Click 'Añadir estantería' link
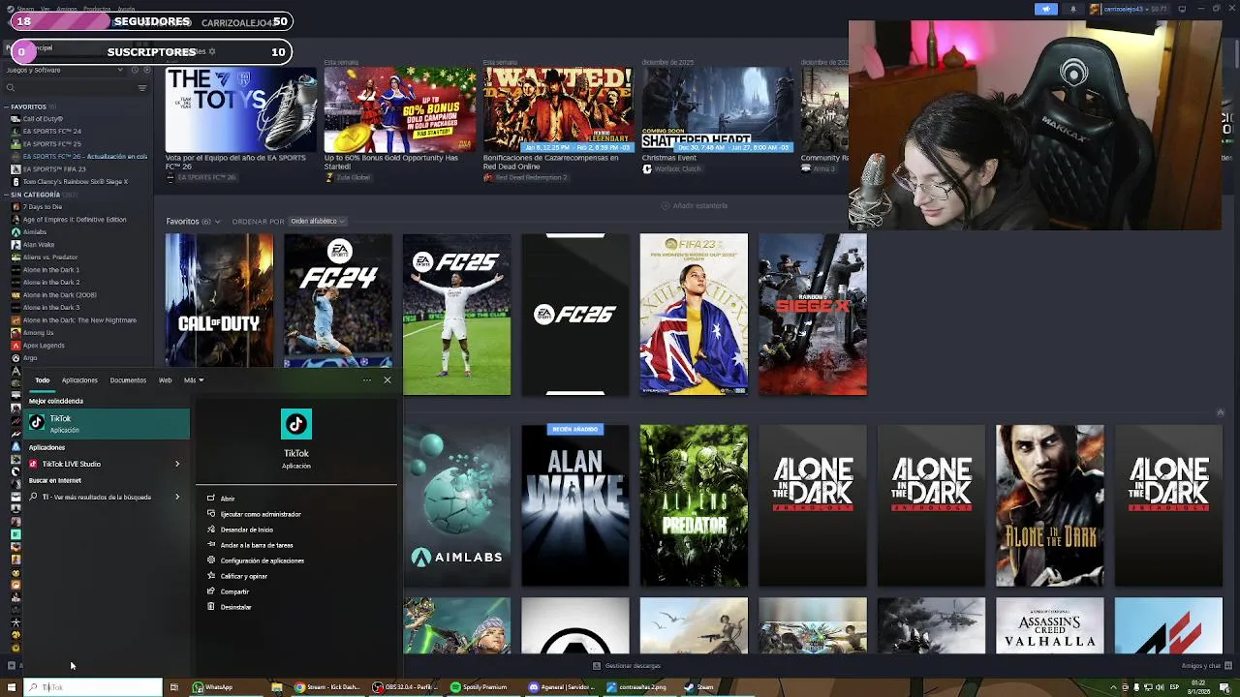This screenshot has width=1240, height=697. (x=694, y=205)
